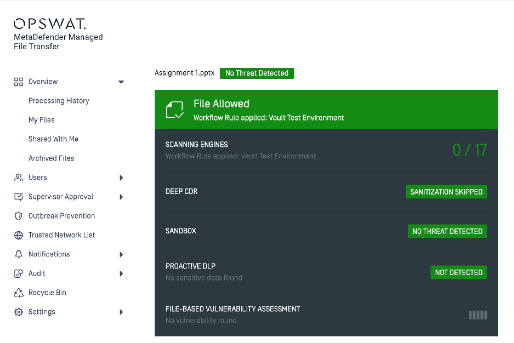Click the vulnerability assessment bar indicator
Screen dimensions: 514x343
[x=478, y=315]
